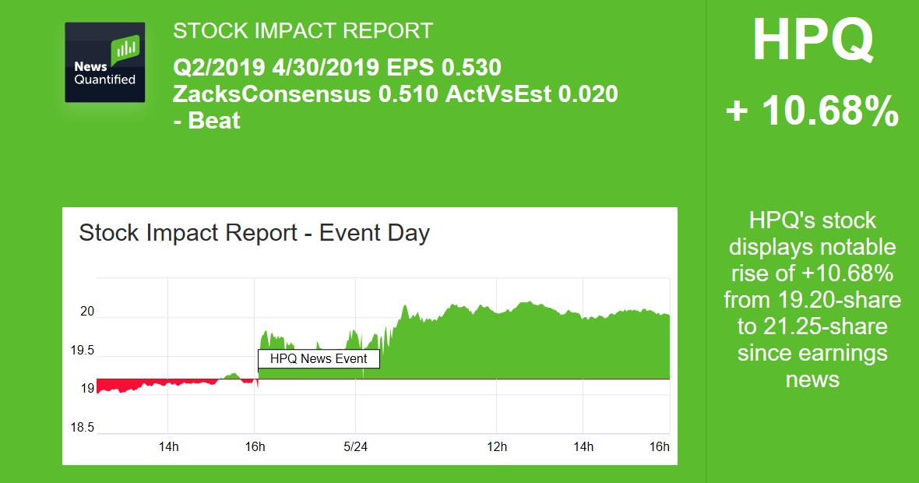Click the 12h time label on x-axis
Screen dimensions: 919x483
(x=497, y=446)
